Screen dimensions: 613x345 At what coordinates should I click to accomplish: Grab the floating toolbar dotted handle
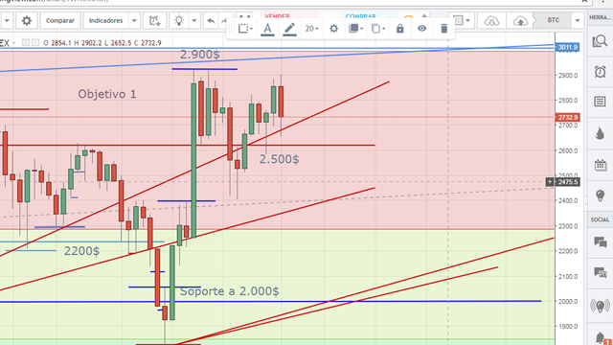tap(230, 29)
